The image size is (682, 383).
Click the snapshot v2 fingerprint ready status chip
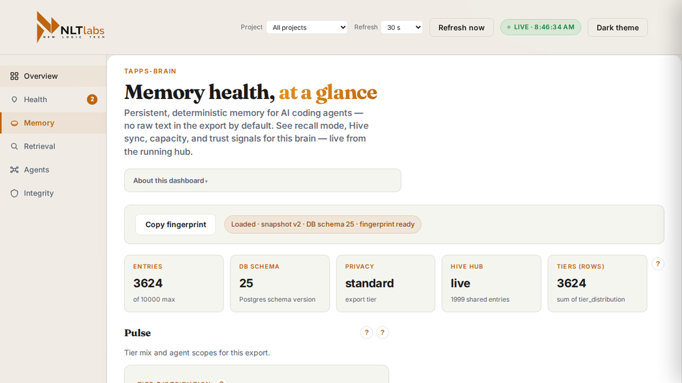(x=323, y=224)
